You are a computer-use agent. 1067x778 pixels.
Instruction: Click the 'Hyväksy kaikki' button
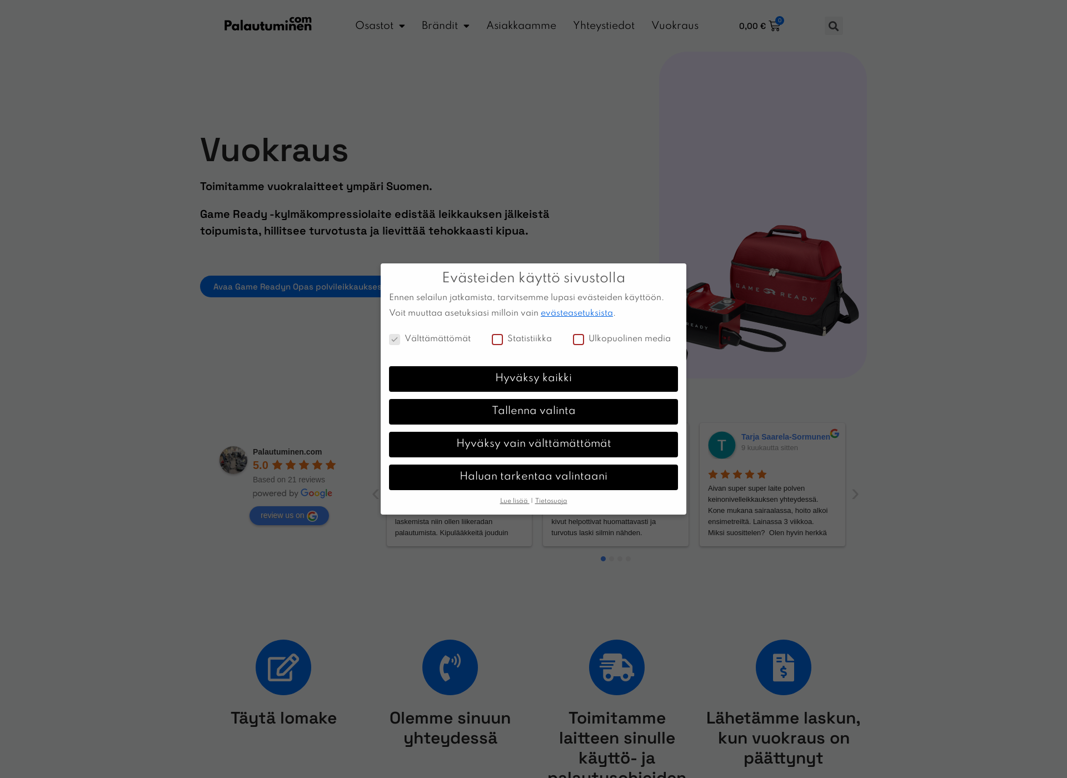point(533,378)
